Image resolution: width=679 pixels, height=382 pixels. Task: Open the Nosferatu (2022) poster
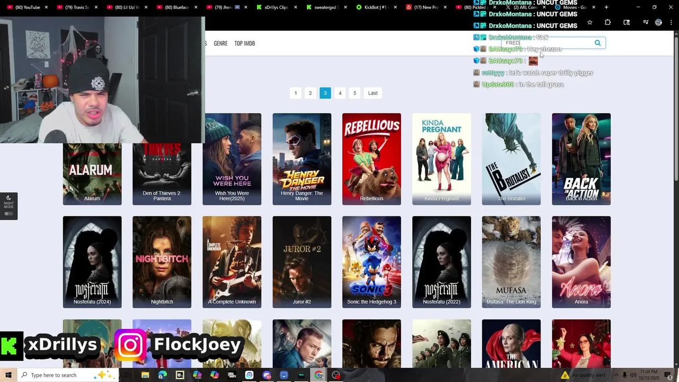[441, 262]
